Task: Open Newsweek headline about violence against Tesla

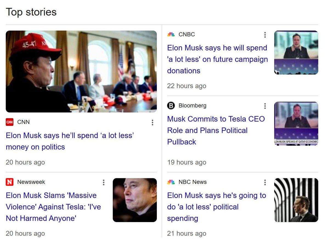Action: click(x=53, y=207)
